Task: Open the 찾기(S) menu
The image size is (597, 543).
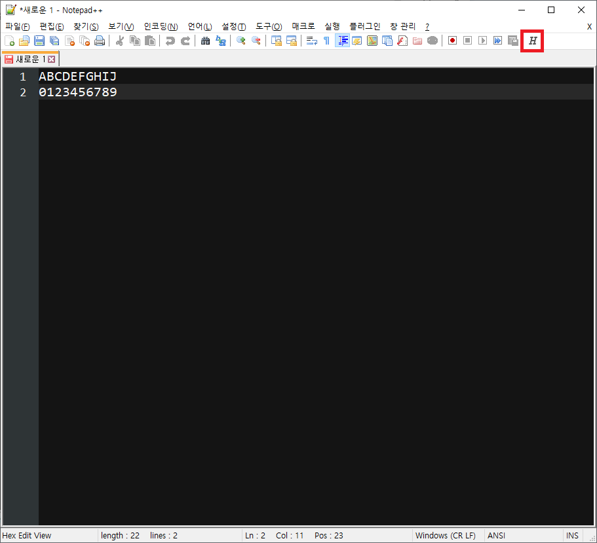Action: [86, 27]
